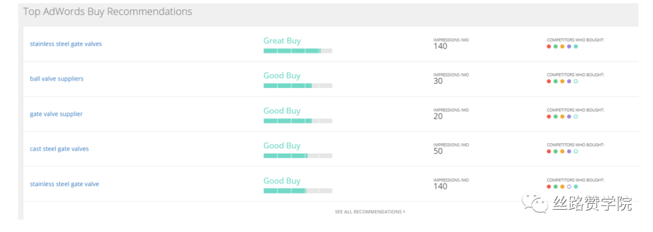Click See All Recommendations link

tap(370, 212)
